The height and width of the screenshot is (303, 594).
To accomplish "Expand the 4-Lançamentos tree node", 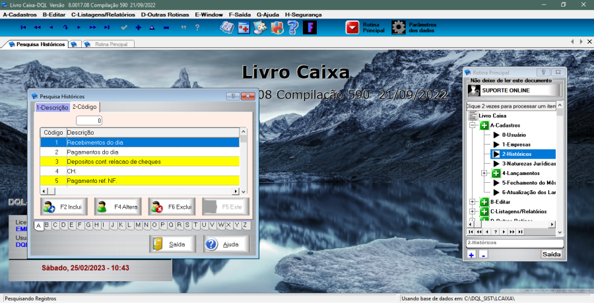I will [x=484, y=173].
